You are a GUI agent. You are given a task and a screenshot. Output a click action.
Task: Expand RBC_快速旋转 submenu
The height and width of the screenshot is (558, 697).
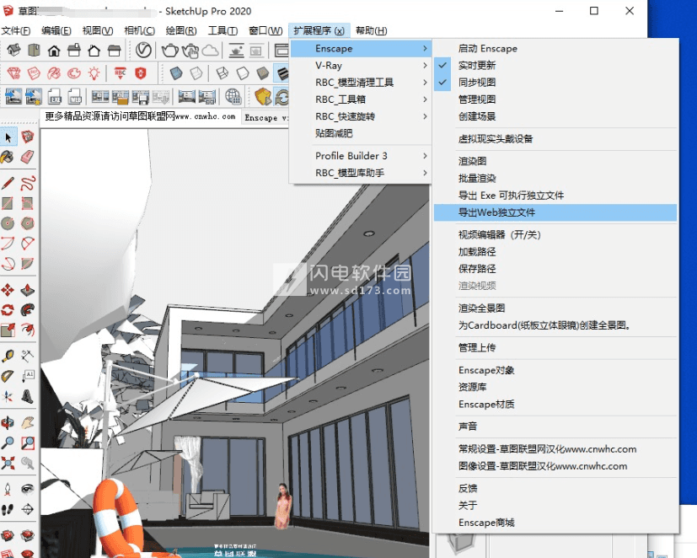pos(361,116)
